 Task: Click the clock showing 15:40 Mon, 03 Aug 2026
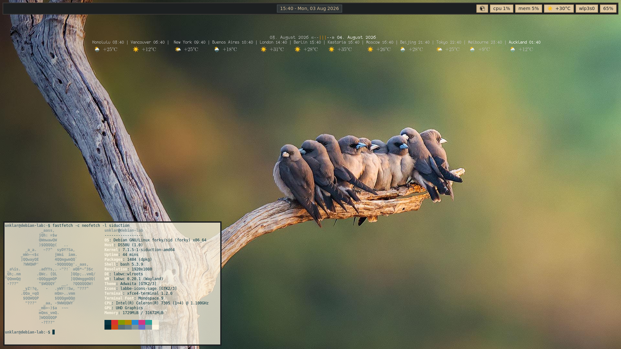tap(310, 8)
